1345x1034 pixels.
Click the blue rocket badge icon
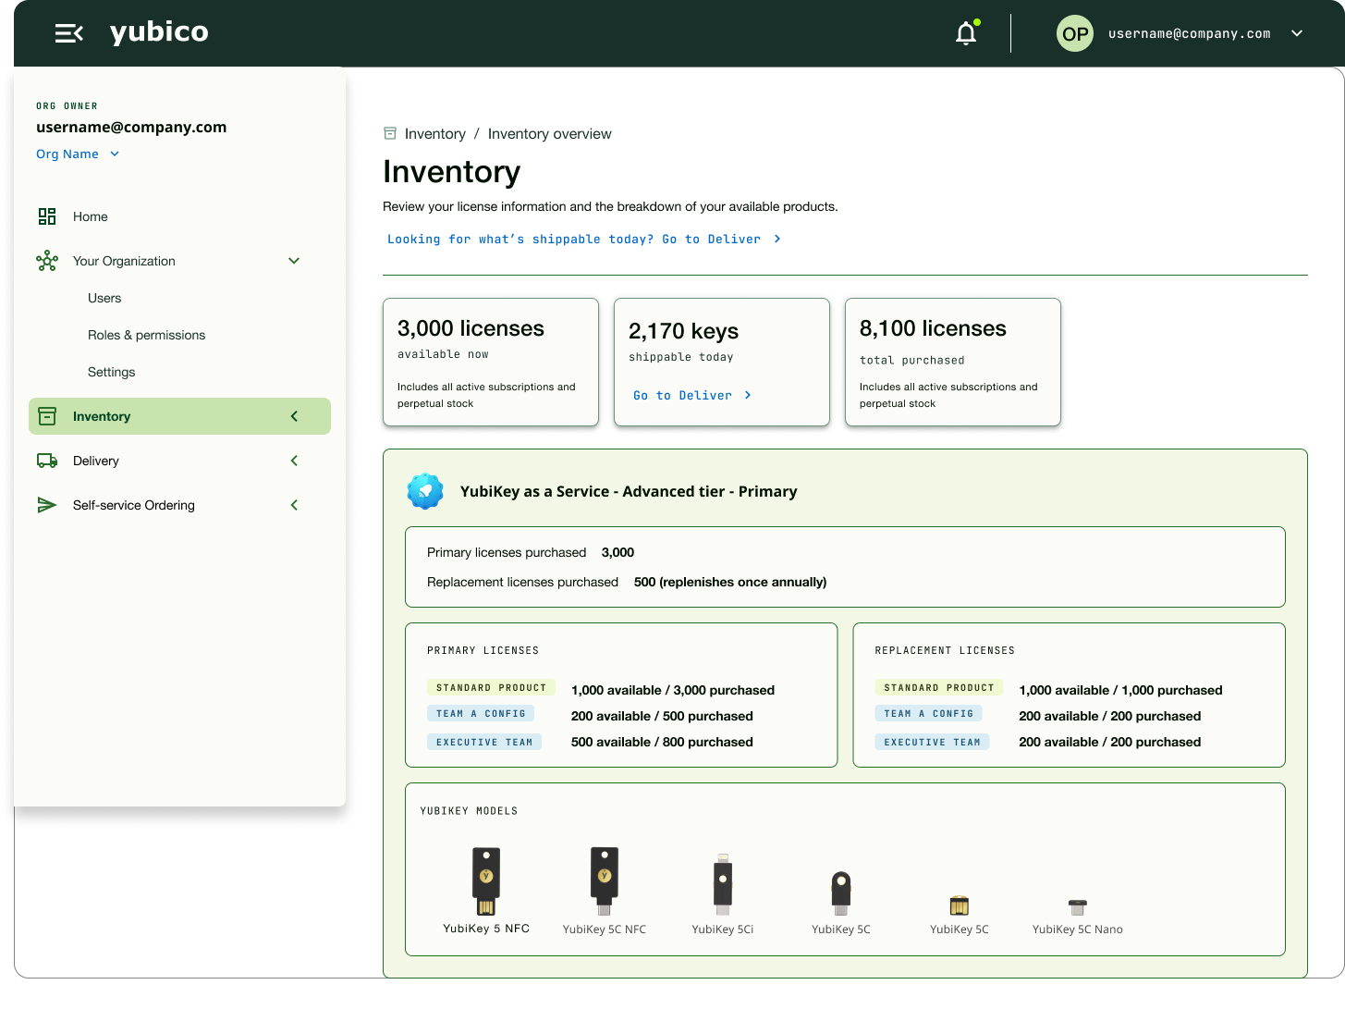(425, 491)
